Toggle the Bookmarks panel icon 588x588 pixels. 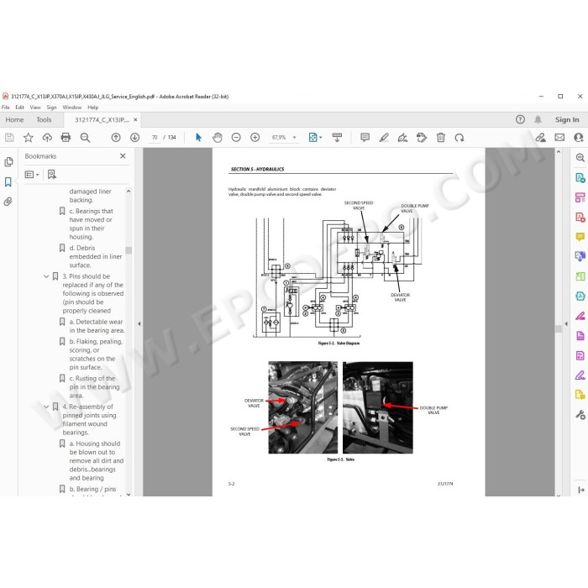point(8,182)
